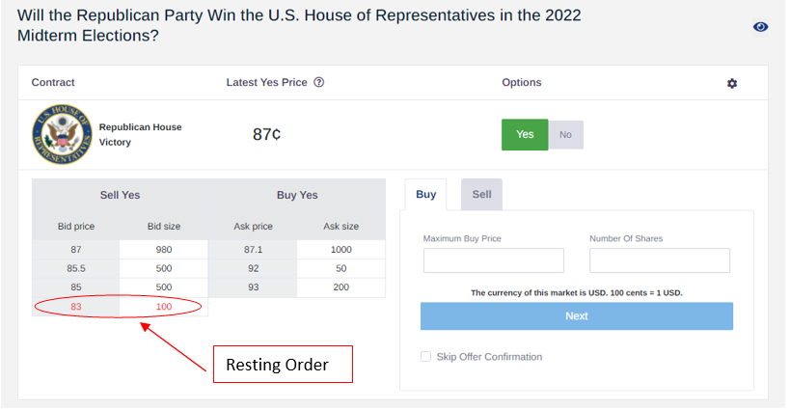Image resolution: width=790 pixels, height=409 pixels.
Task: Switch to the Sell tab
Action: click(481, 195)
